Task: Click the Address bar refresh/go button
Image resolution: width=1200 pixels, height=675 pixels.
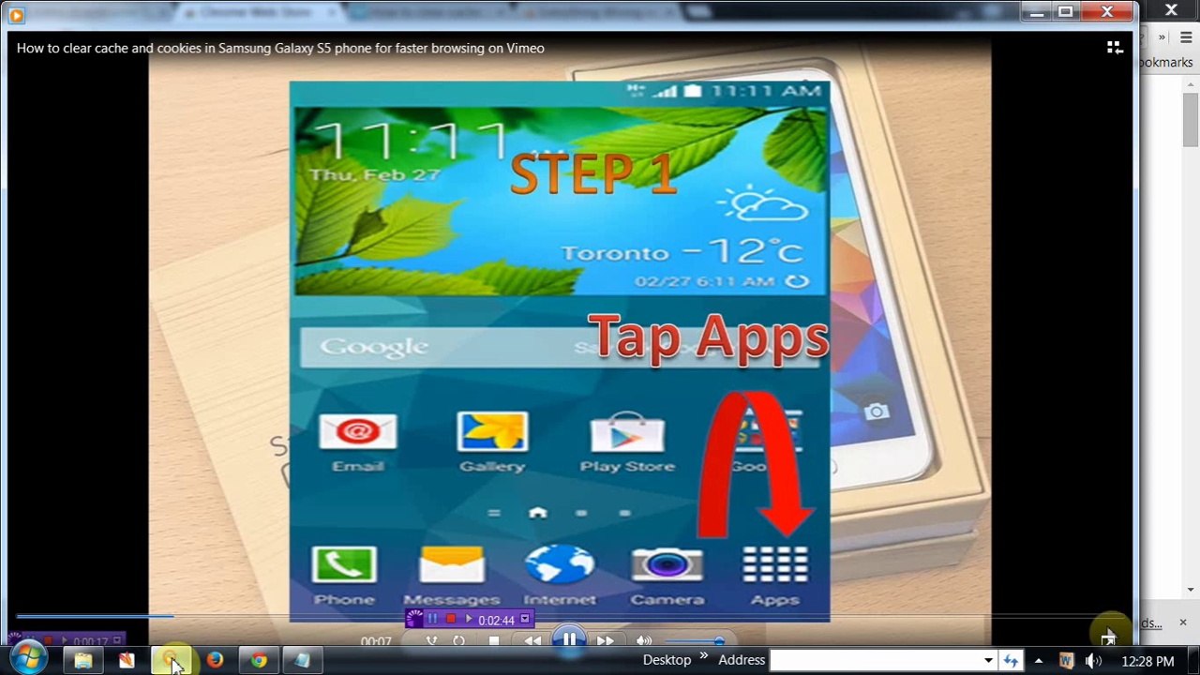Action: click(x=1011, y=661)
